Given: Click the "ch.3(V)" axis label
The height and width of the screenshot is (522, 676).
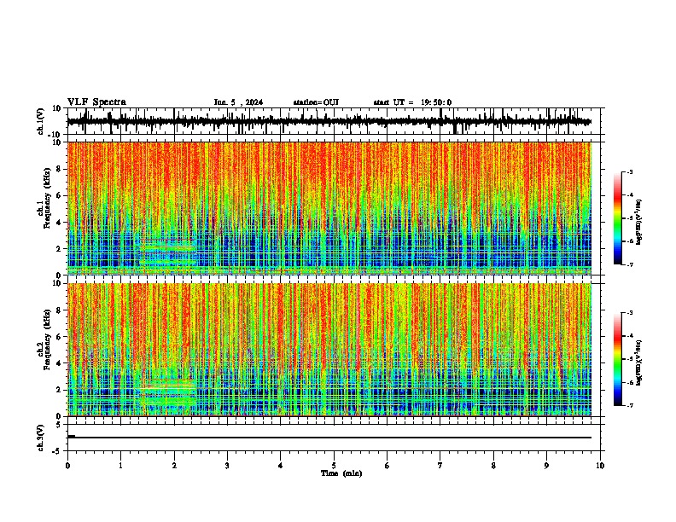Looking at the screenshot, I should [x=41, y=438].
